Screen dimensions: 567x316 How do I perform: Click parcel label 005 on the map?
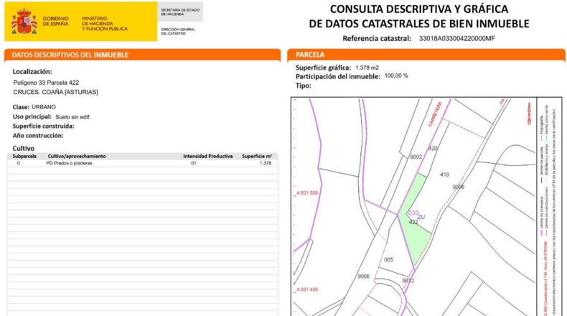tap(388, 259)
